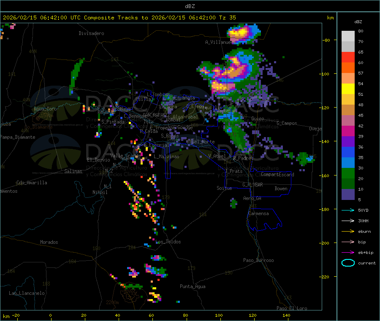Click the 'R_Padre' map label
Image resolution: width=380 pixels, height=321 pixels.
[242, 158]
